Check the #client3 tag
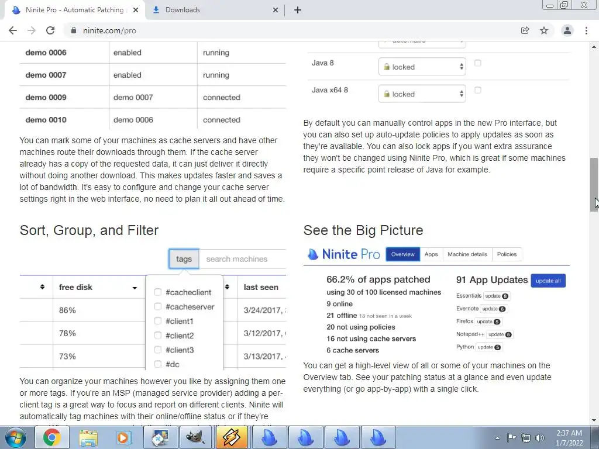Image resolution: width=599 pixels, height=449 pixels. click(x=158, y=350)
